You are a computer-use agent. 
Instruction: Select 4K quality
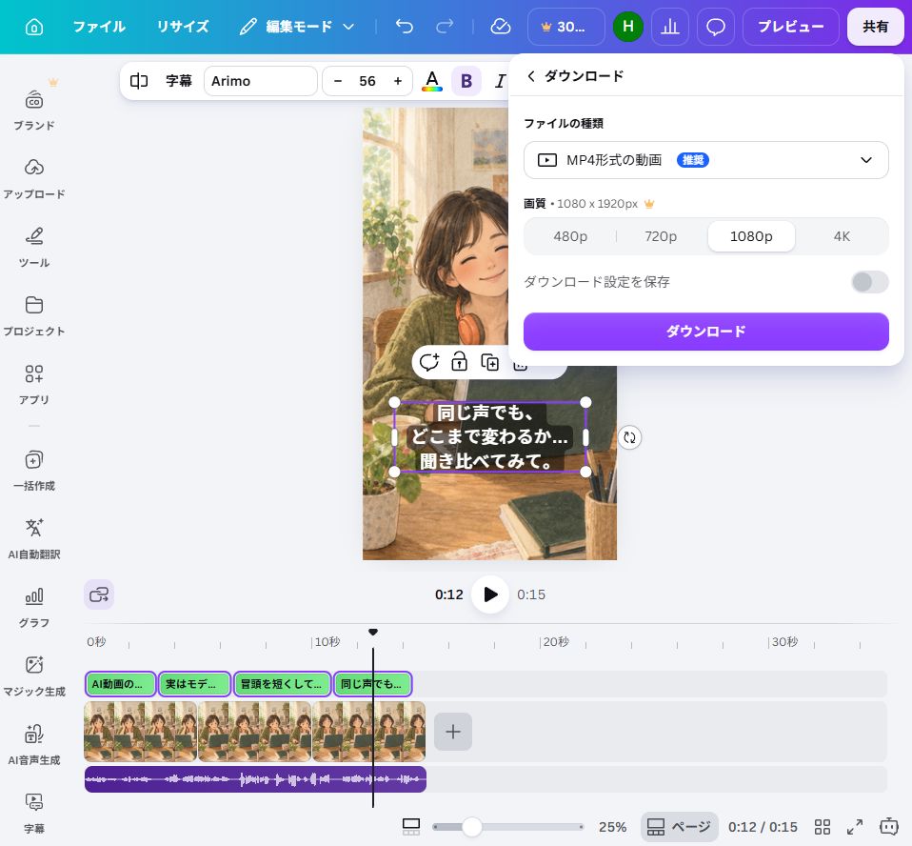[842, 236]
